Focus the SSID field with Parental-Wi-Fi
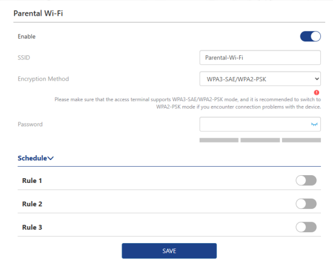Screen dimensions: 333x266 click(260, 58)
